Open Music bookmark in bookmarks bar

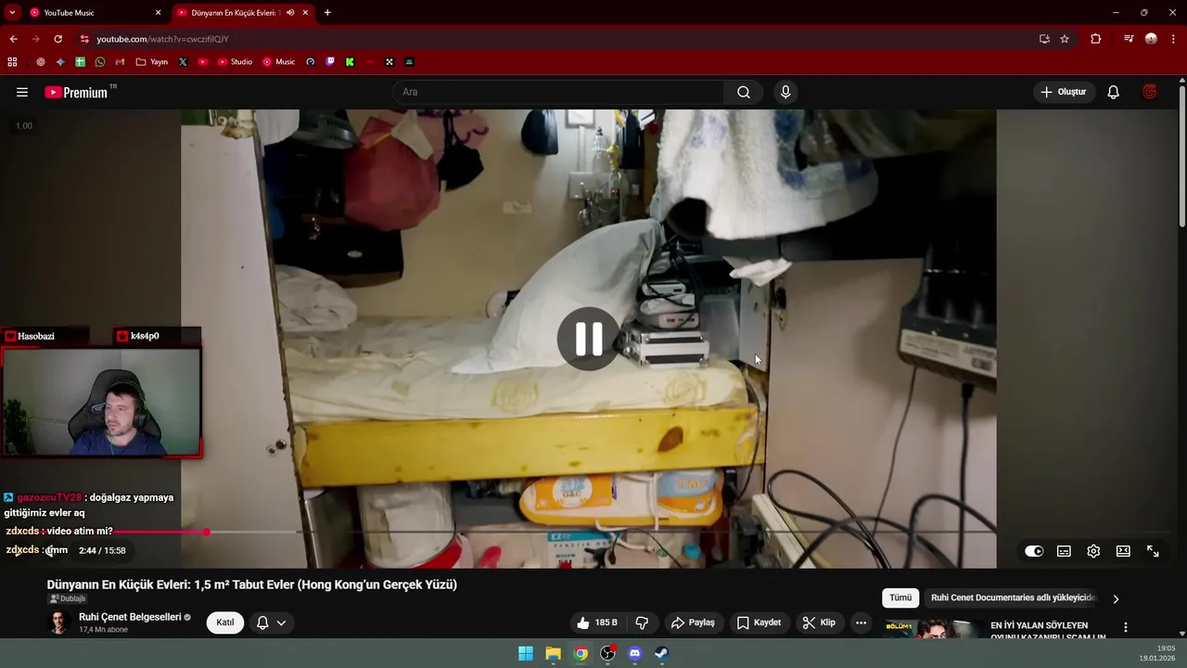click(x=279, y=62)
